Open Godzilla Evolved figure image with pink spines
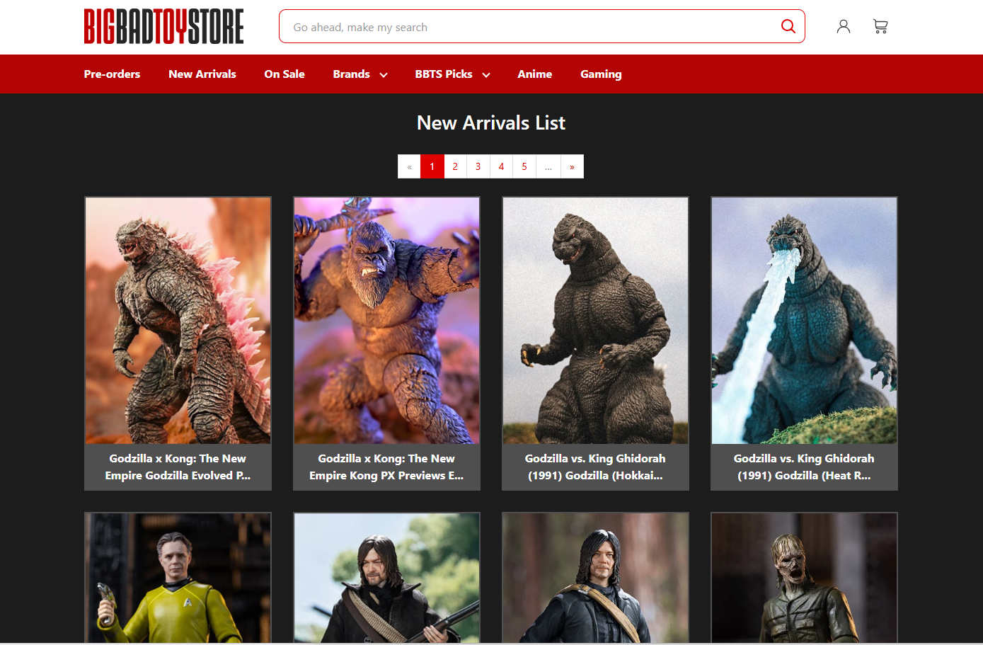 pos(178,321)
